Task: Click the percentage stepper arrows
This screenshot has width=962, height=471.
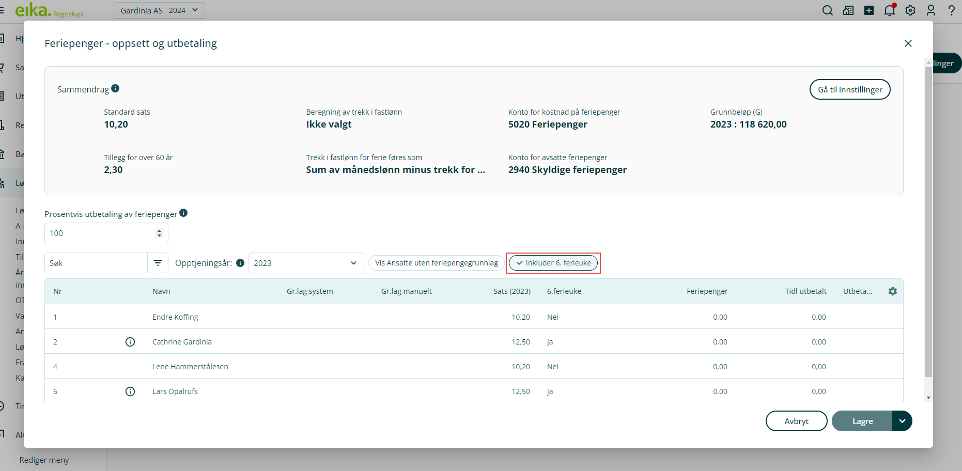Action: (x=159, y=233)
